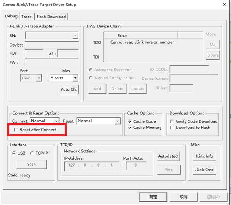This screenshot has height=205, width=231.
Task: Click the Down move button
Action: (213, 55)
